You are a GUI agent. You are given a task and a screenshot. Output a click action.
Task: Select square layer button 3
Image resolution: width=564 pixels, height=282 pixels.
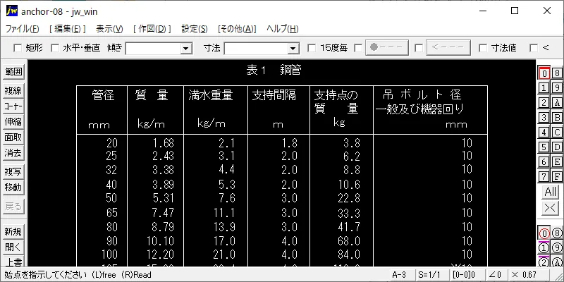(544, 118)
